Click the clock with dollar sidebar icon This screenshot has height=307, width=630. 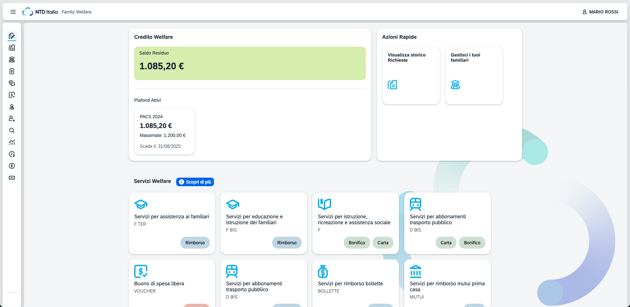point(12,154)
